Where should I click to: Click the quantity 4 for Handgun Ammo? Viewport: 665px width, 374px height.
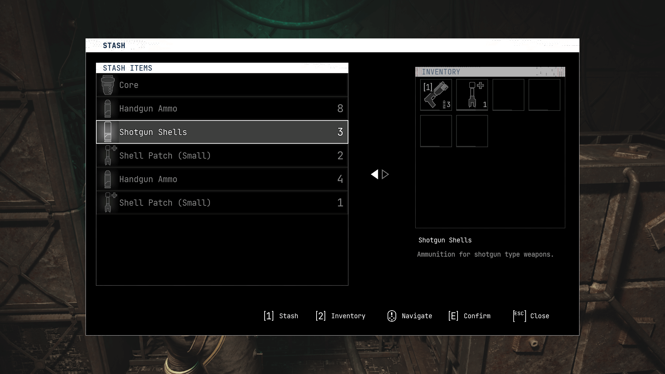click(x=340, y=179)
